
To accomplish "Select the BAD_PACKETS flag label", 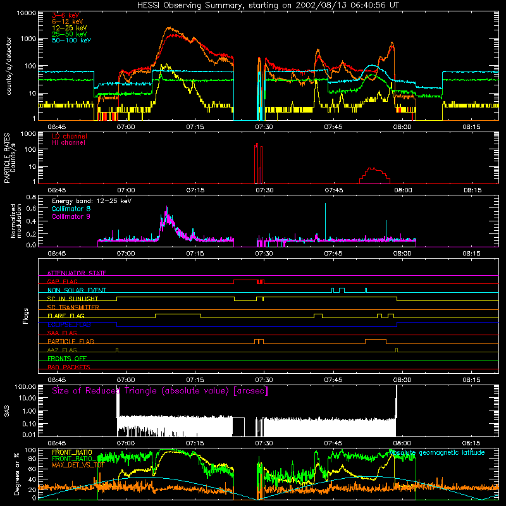I will [x=69, y=367].
